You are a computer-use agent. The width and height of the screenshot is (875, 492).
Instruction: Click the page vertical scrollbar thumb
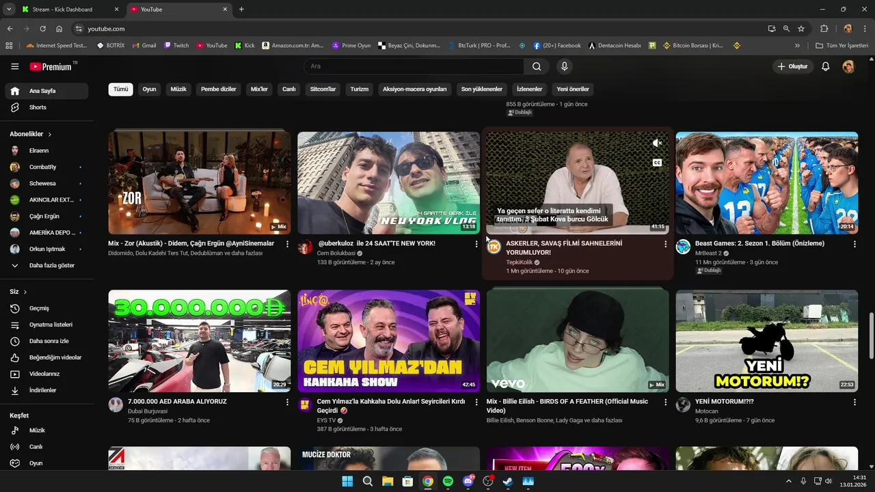click(871, 335)
